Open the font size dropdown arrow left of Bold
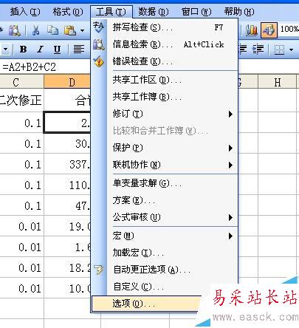 5,49
